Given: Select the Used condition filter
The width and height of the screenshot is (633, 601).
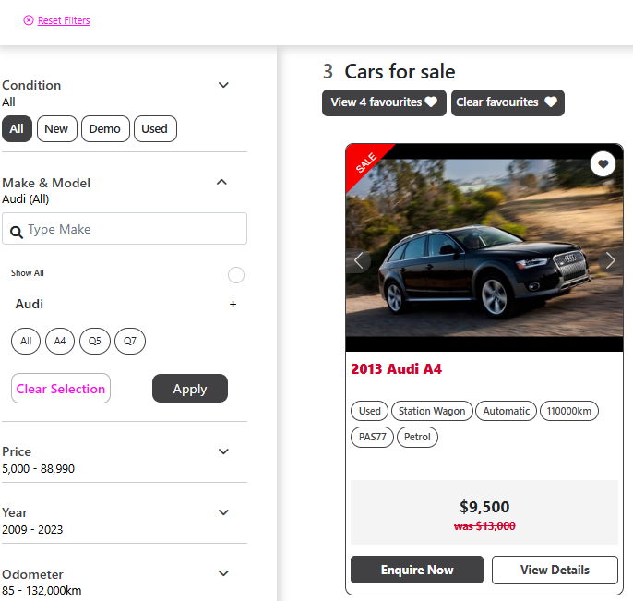Looking at the screenshot, I should click(x=154, y=129).
